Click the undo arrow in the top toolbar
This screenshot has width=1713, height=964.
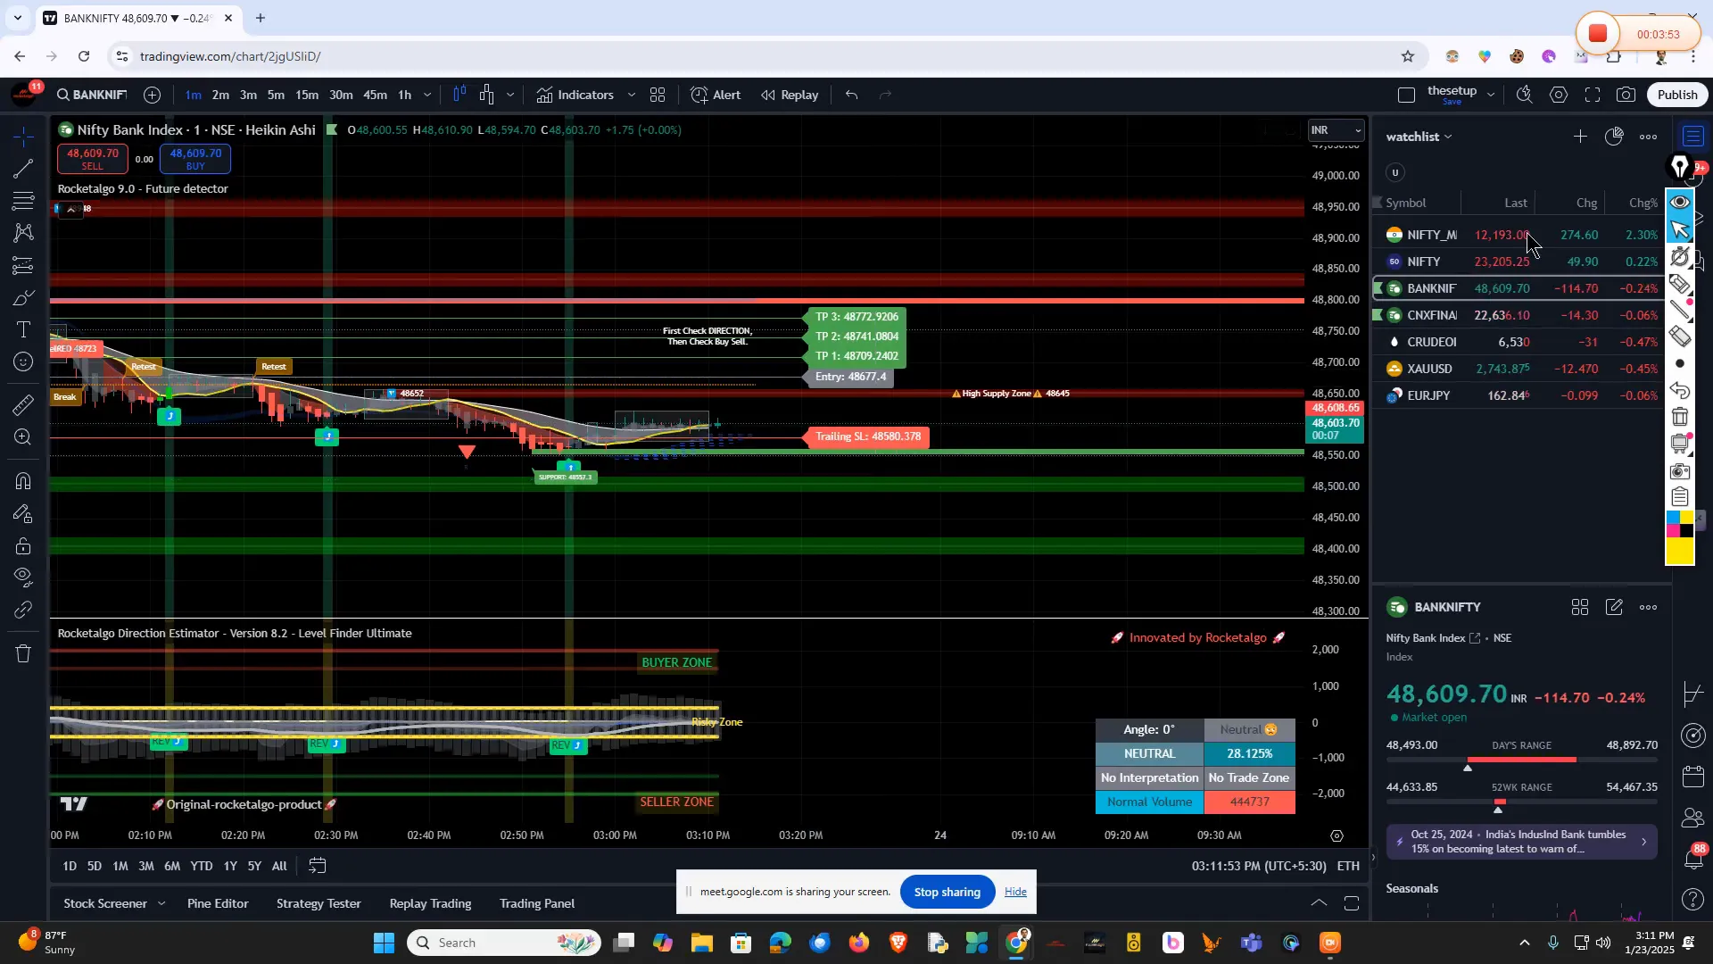[x=850, y=95]
